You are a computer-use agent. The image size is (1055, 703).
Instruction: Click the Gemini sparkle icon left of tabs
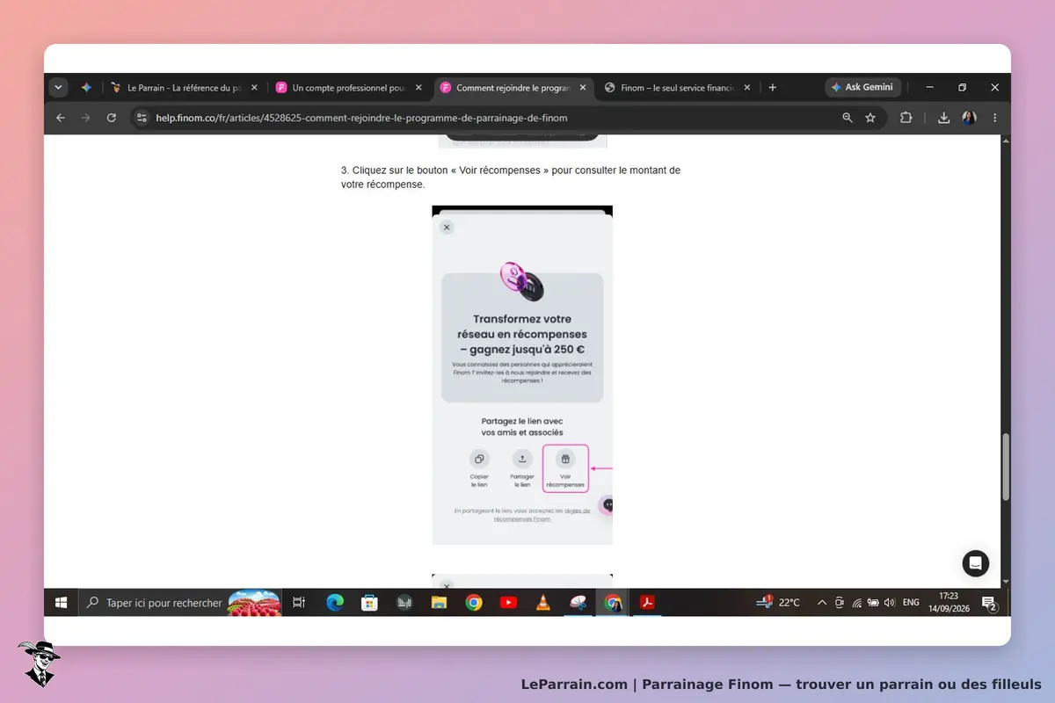coord(86,88)
